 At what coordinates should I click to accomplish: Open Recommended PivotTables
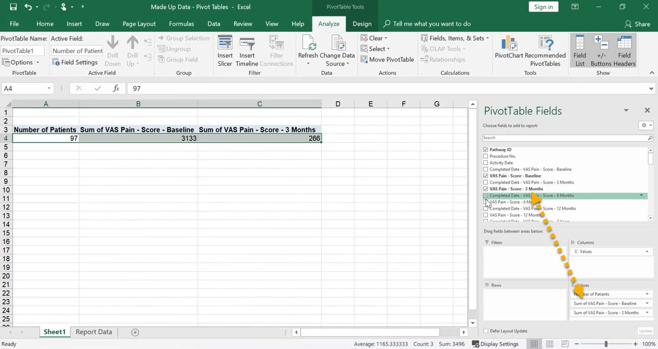[x=545, y=51]
